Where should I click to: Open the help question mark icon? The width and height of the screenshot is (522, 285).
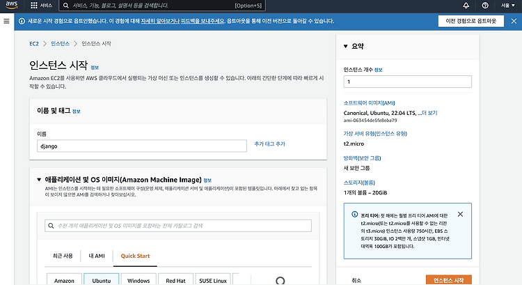(485, 6)
